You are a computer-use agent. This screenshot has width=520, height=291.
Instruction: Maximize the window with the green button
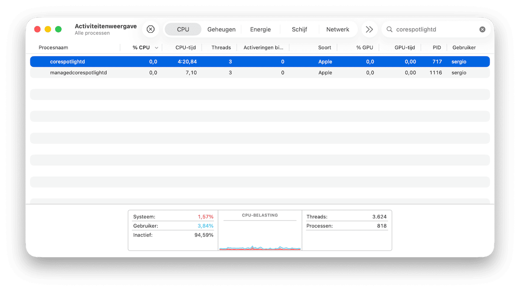[59, 29]
